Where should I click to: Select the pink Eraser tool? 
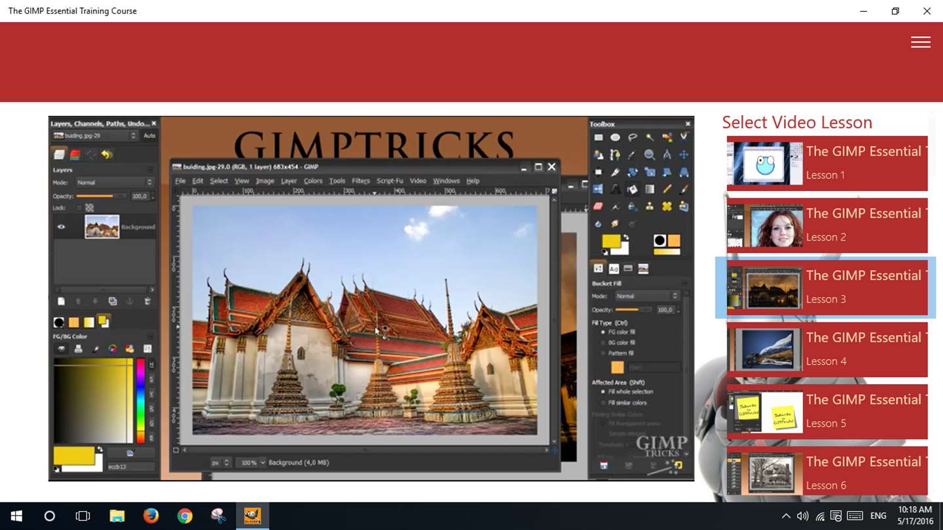599,206
